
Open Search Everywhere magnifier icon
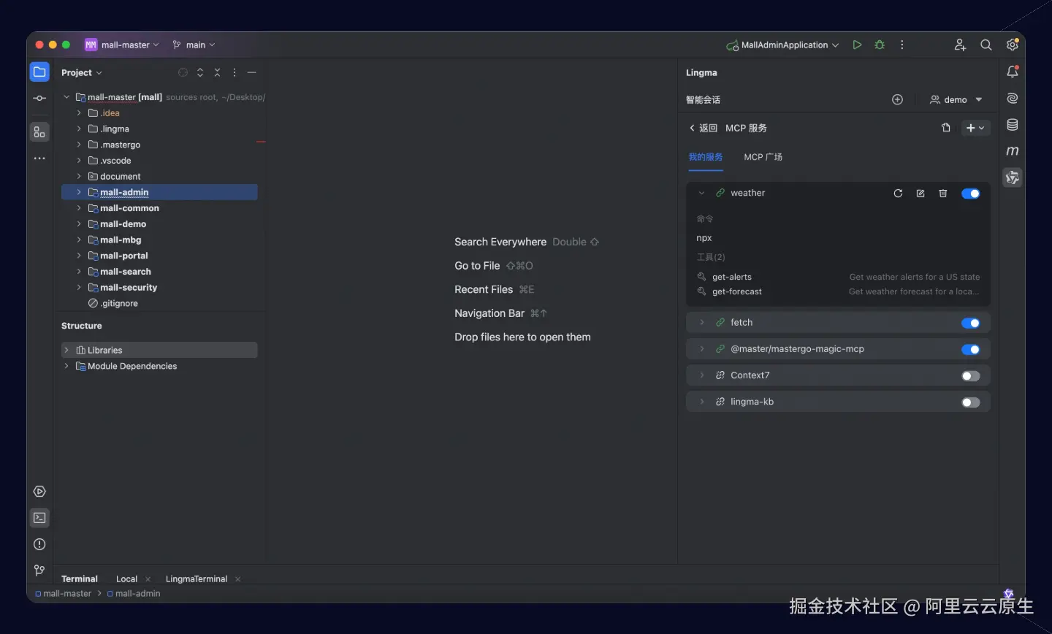pyautogui.click(x=986, y=45)
